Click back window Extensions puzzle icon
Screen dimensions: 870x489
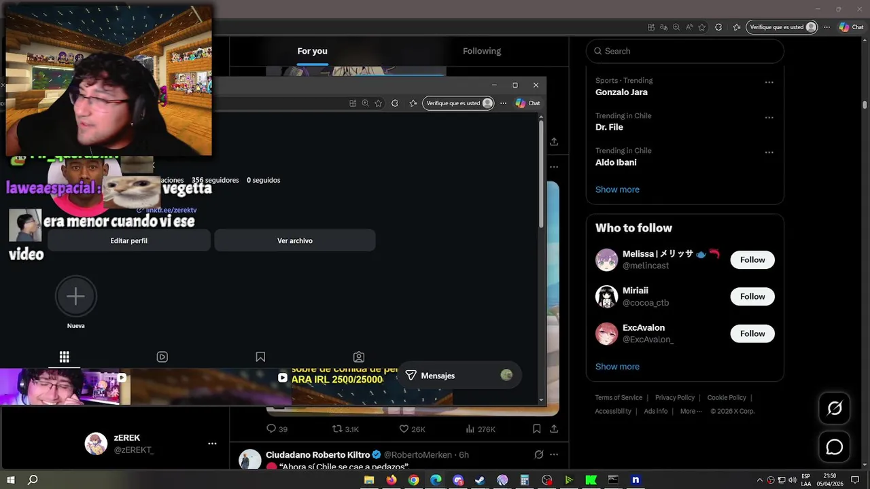tap(718, 27)
